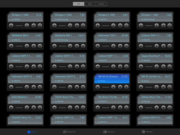Click the progress bar on Shotgun 3 1004

(x=62, y=26)
